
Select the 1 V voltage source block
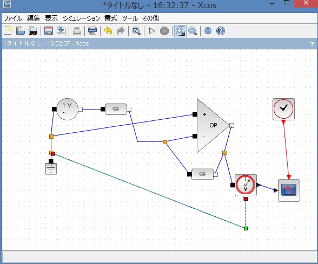tap(67, 109)
